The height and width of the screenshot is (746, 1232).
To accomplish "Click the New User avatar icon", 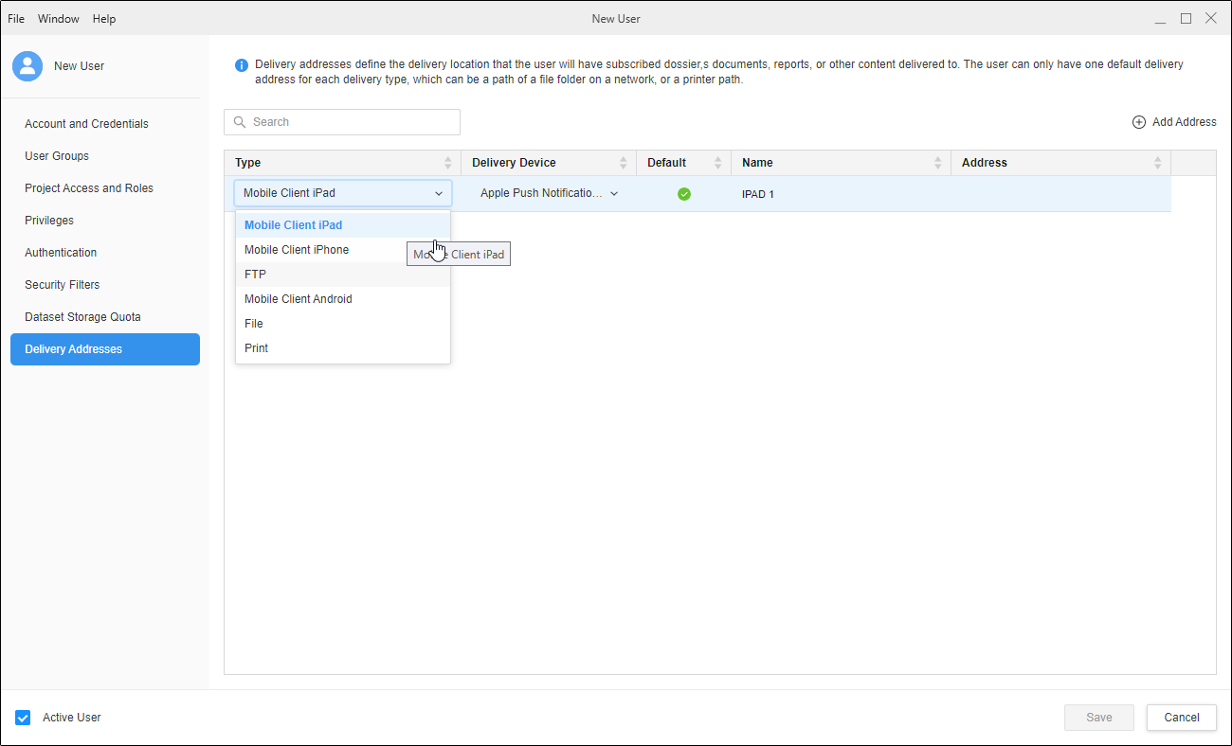I will coord(27,66).
